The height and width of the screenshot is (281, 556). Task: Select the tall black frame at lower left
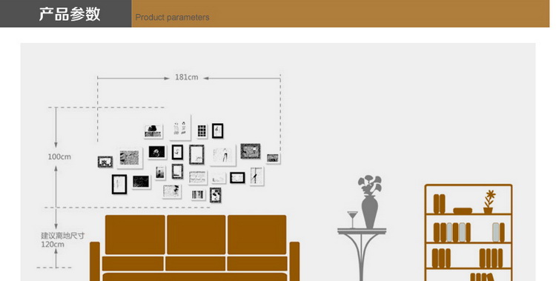tap(119, 184)
